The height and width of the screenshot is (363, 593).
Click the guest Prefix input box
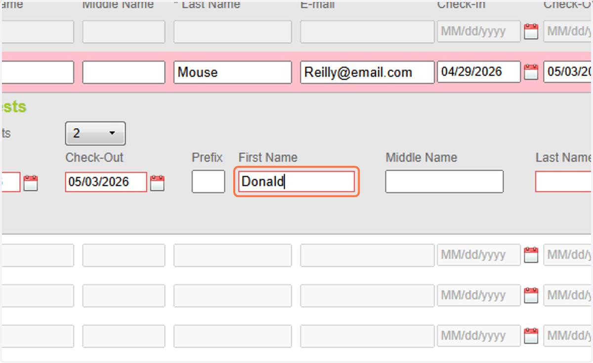tap(209, 181)
